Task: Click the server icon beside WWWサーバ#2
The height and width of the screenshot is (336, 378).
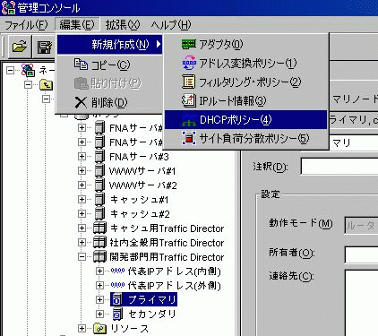Action: [99, 185]
